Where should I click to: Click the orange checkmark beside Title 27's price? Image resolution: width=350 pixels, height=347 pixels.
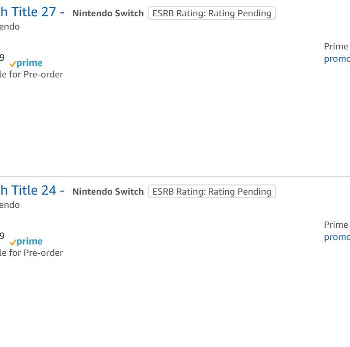13,64
